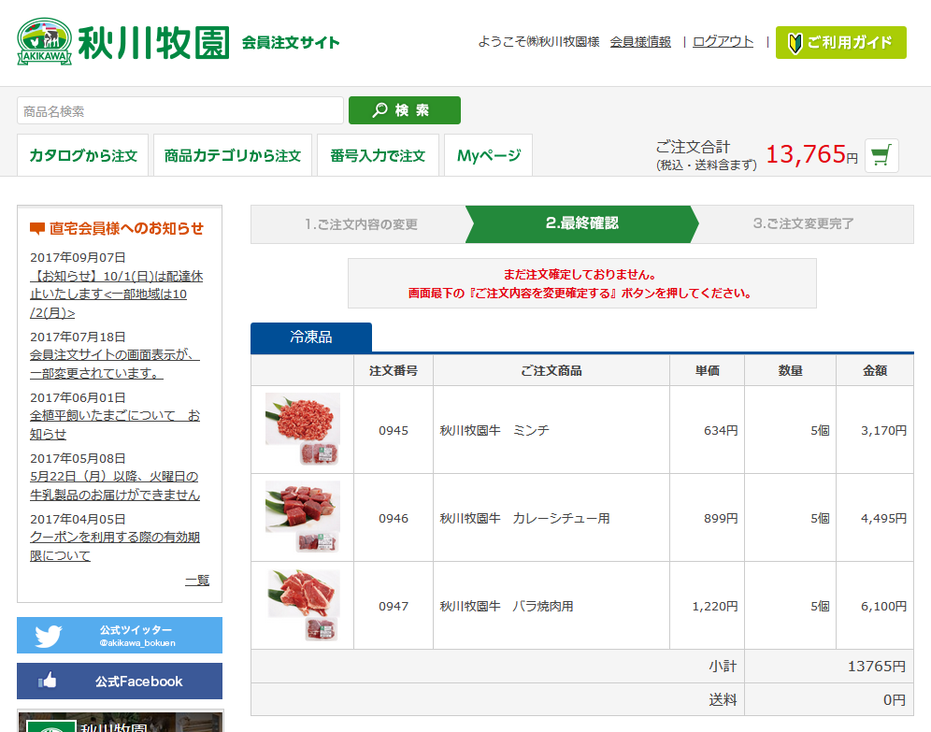Open the 5月22日 milk delivery notice link
931x732 pixels.
(x=115, y=485)
